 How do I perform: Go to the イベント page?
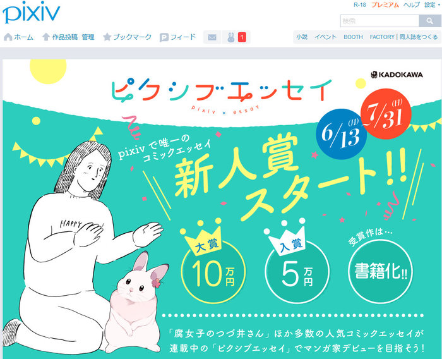pos(325,37)
